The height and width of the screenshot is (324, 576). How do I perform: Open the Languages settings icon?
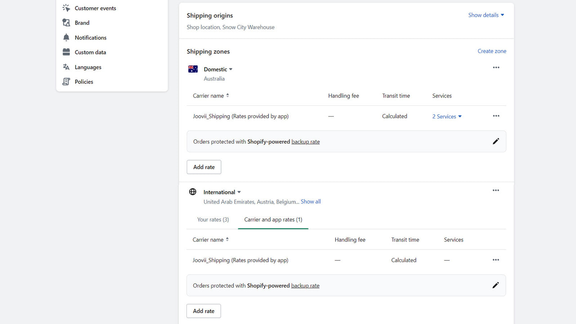click(x=66, y=67)
